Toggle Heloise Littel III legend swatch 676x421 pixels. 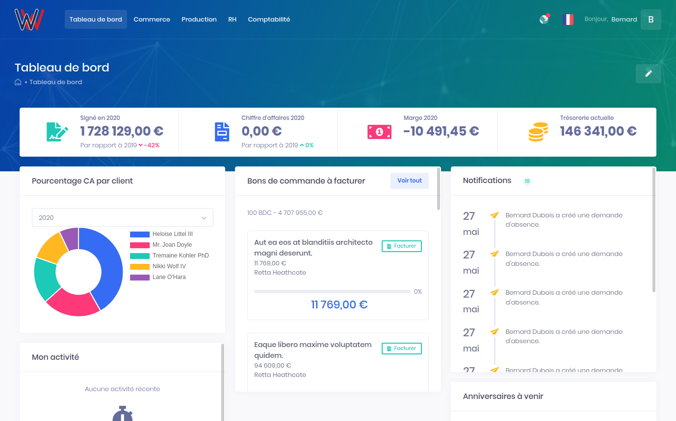tap(140, 234)
